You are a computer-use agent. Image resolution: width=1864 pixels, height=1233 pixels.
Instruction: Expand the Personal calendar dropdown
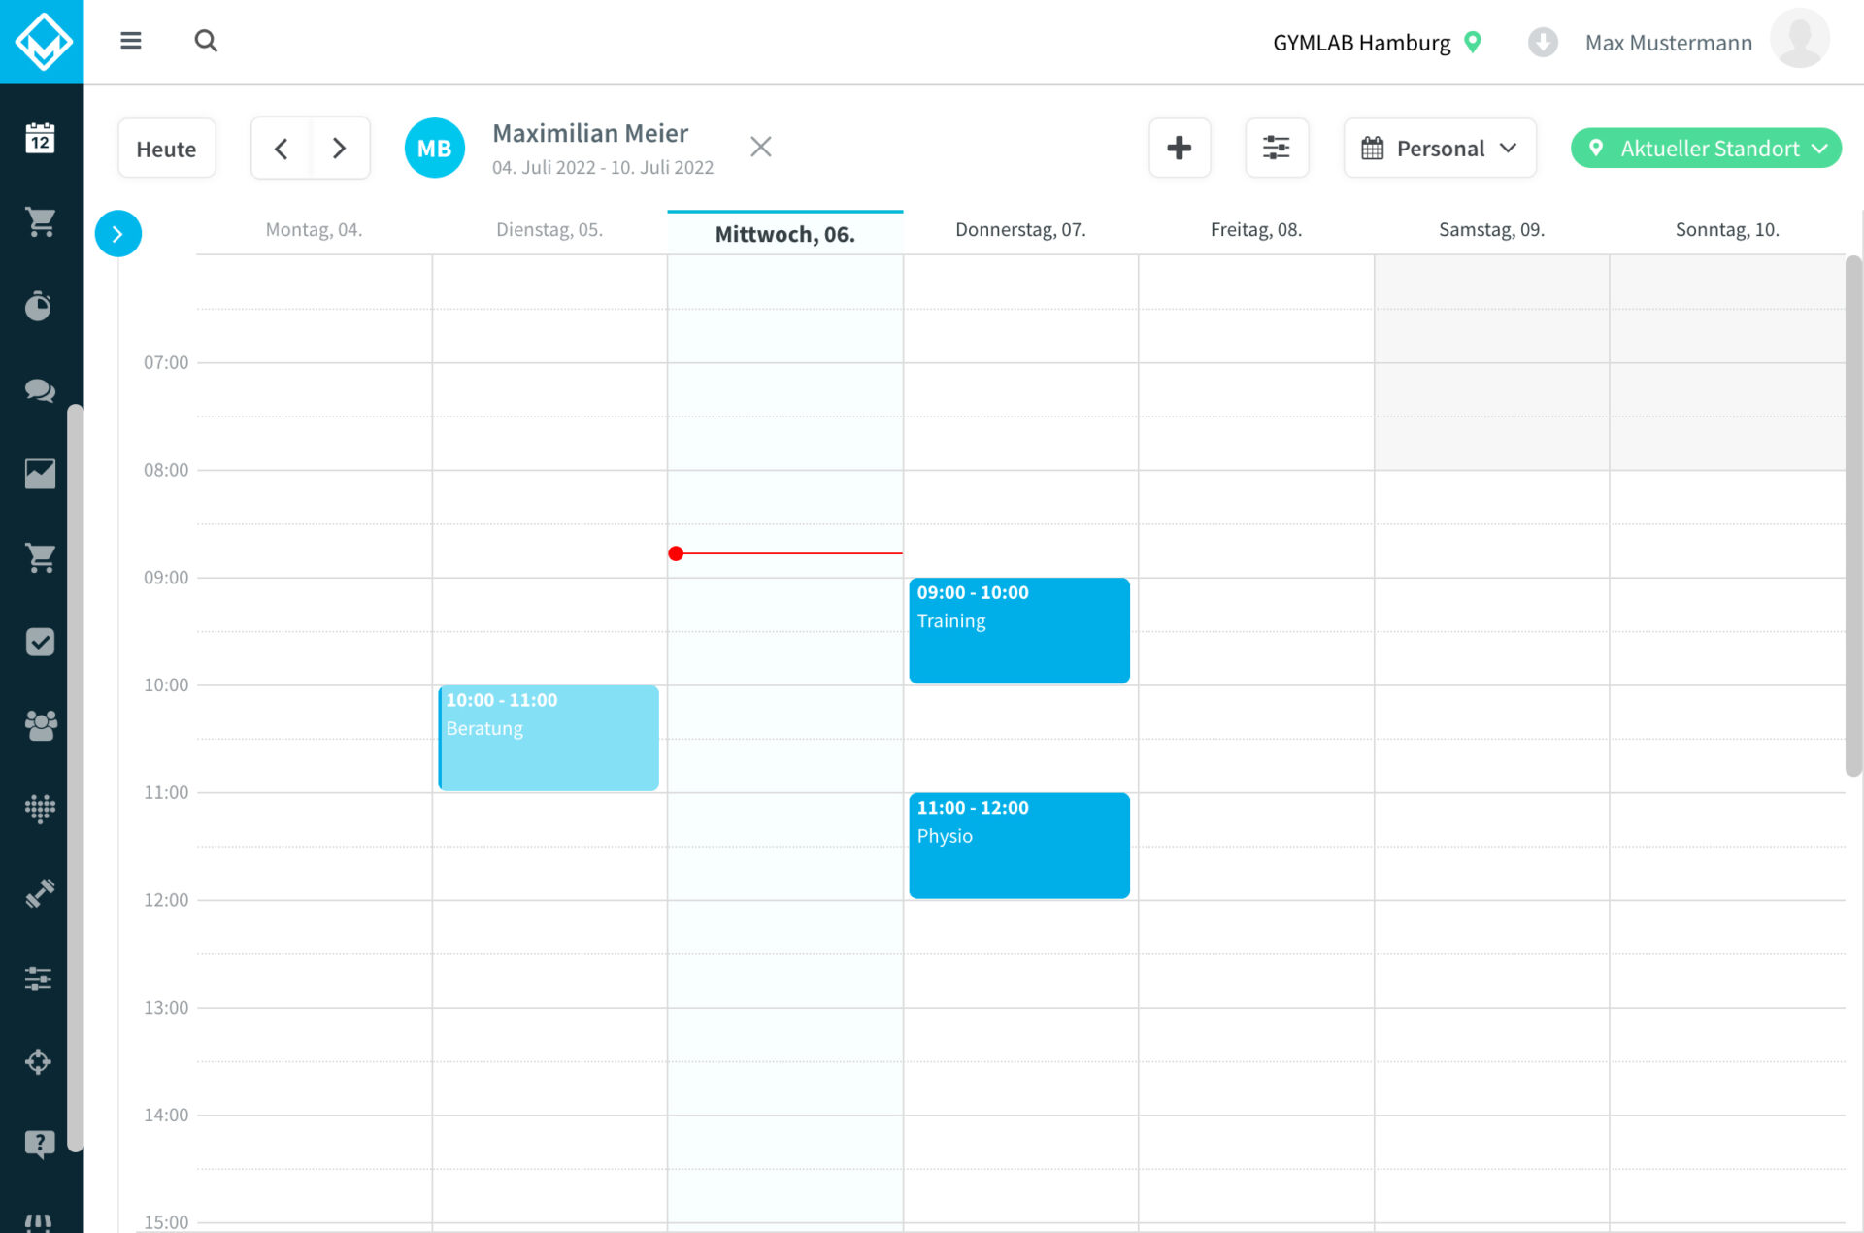pos(1440,149)
